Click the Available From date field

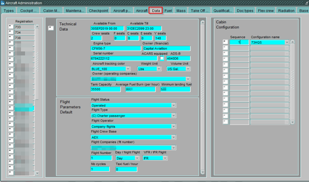pos(107,28)
